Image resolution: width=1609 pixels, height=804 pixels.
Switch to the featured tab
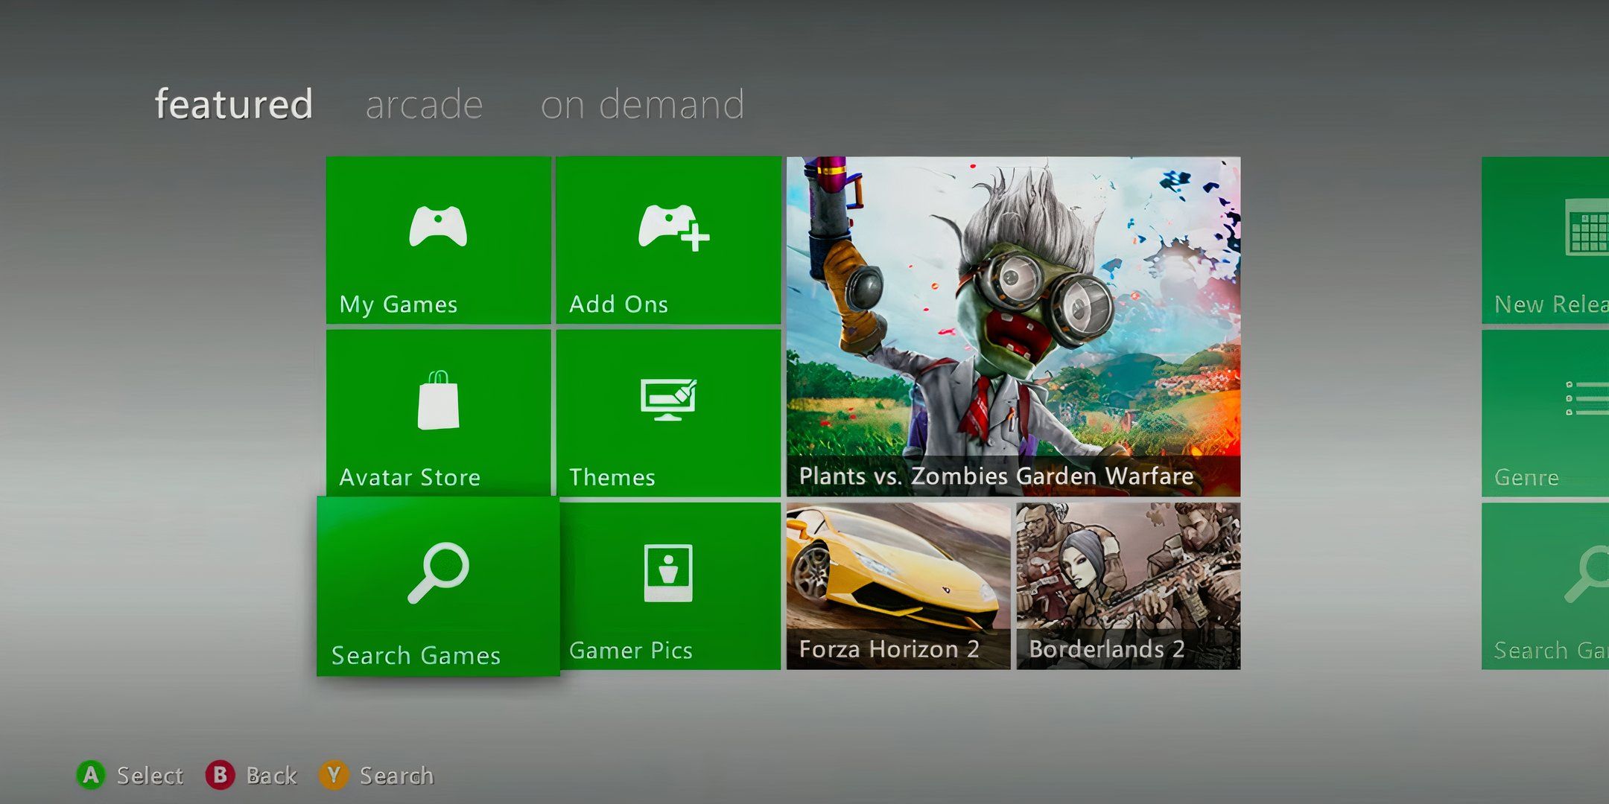[234, 104]
